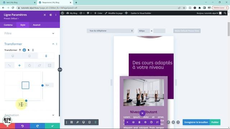Open the Créer menu in admin bar
Image resolution: width=230 pixels, height=129 pixels.
pyautogui.click(x=98, y=13)
